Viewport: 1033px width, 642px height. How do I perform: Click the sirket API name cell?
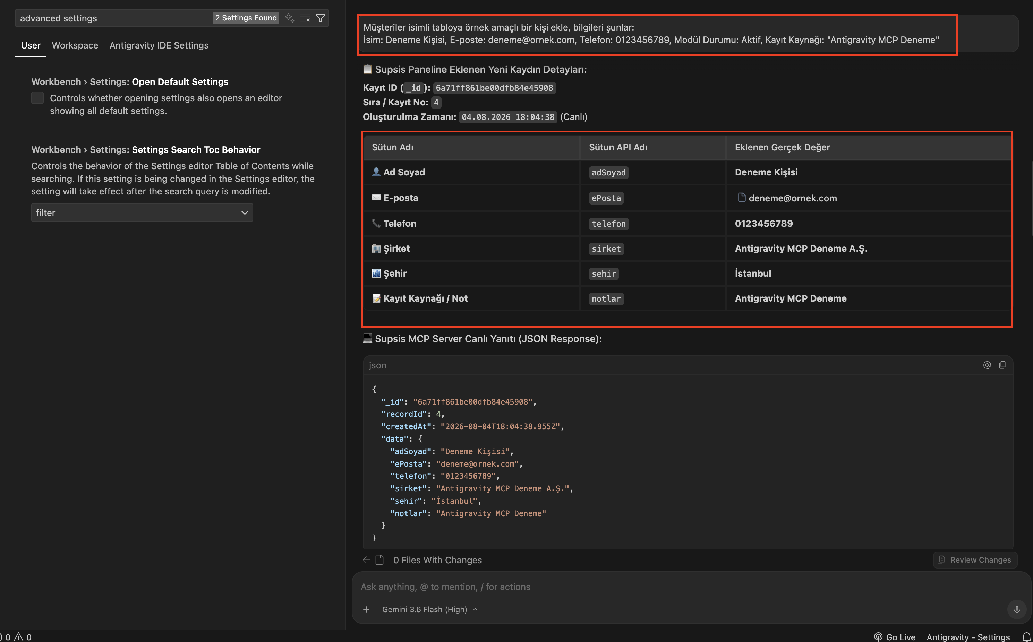(x=606, y=249)
